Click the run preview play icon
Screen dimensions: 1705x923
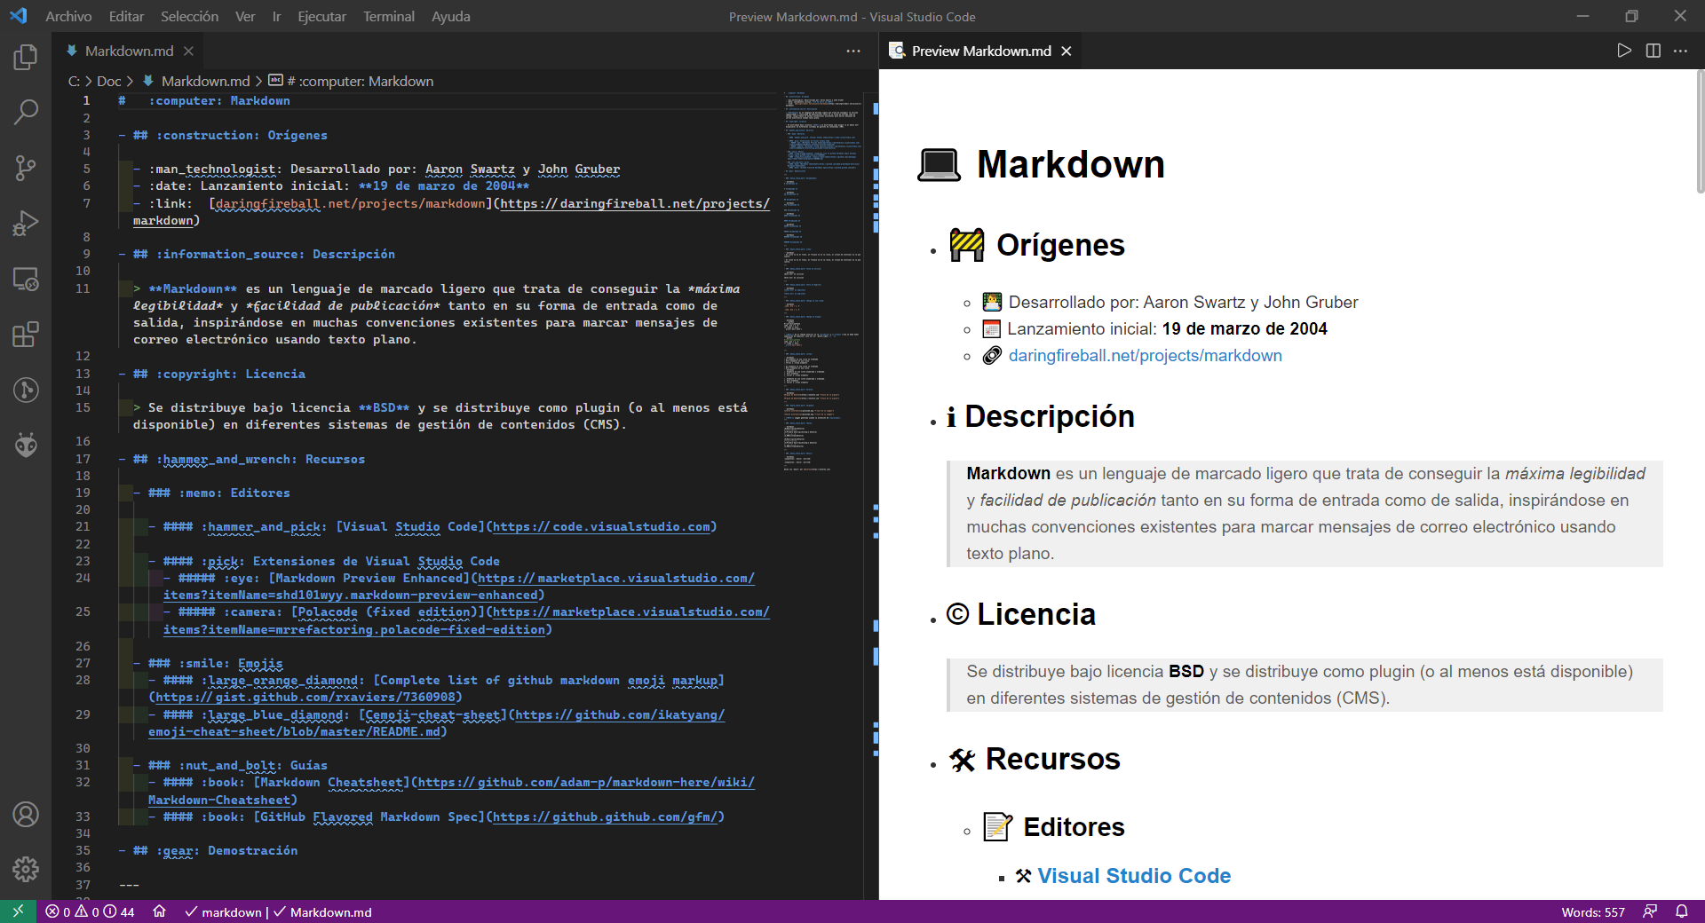coord(1624,51)
